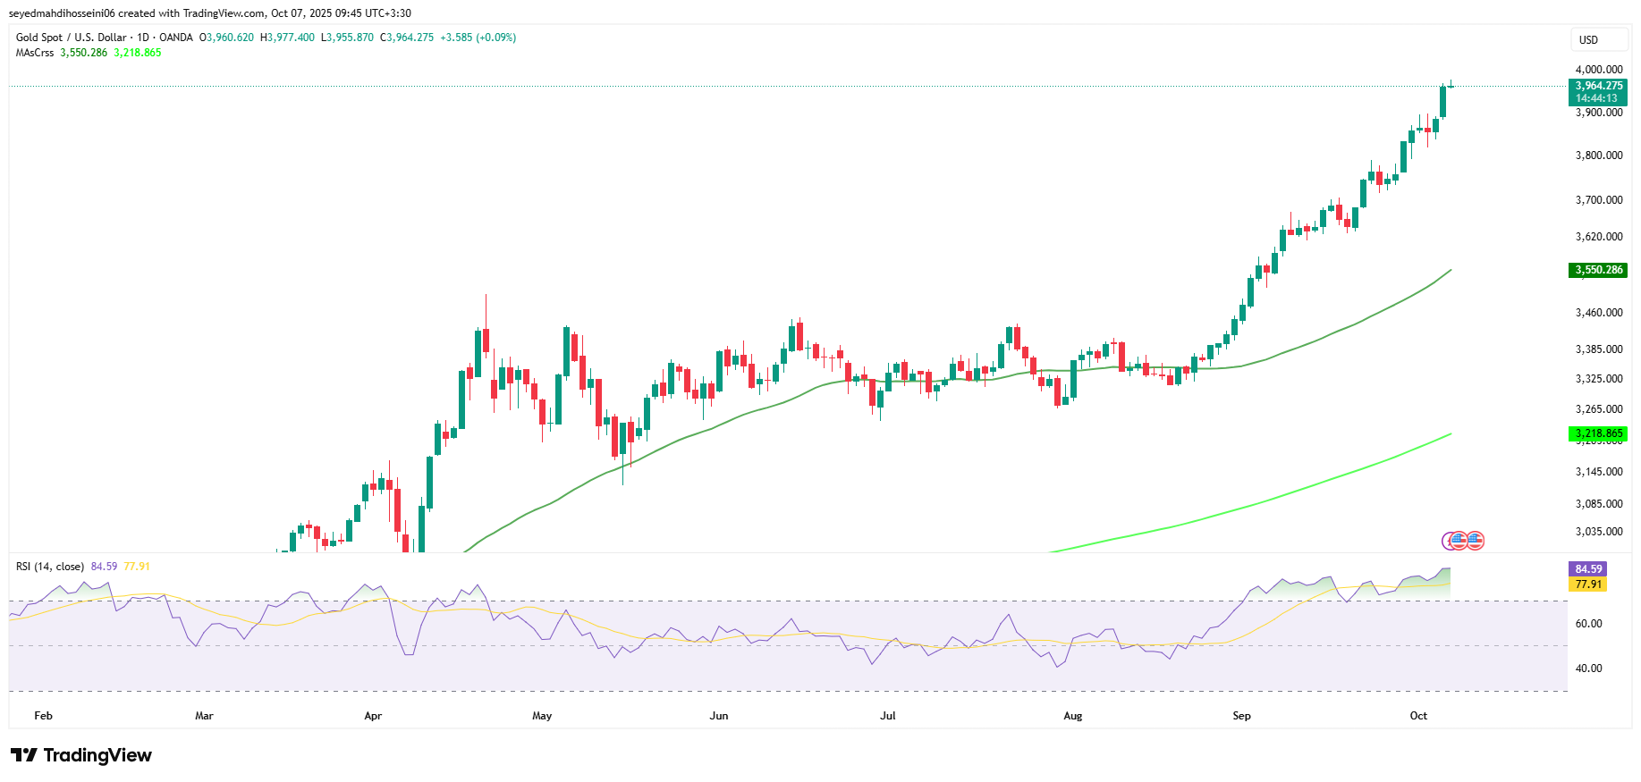
Task: Click the TradingView wordmark link
Action: [x=97, y=755]
